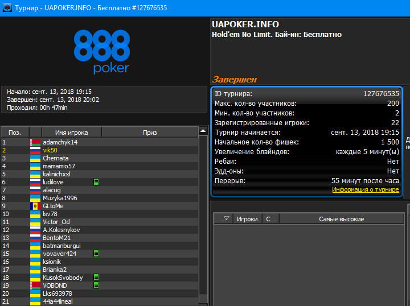Sort by Самые высокие column header
The height and width of the screenshot is (306, 410).
tap(342, 219)
